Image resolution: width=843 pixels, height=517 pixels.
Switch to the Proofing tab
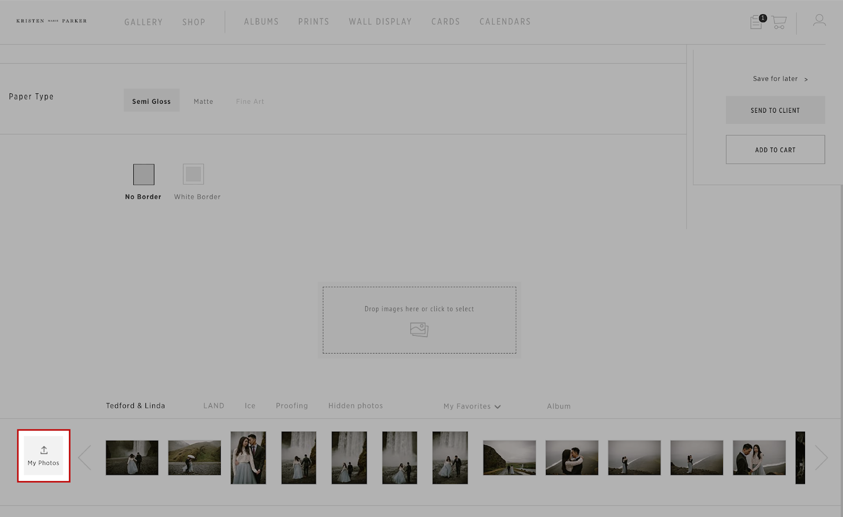[x=292, y=406]
